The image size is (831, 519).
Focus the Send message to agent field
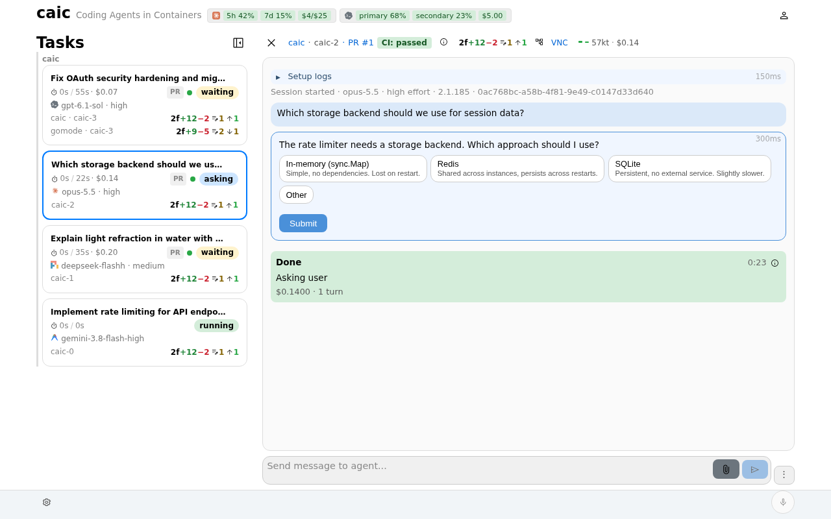click(487, 470)
